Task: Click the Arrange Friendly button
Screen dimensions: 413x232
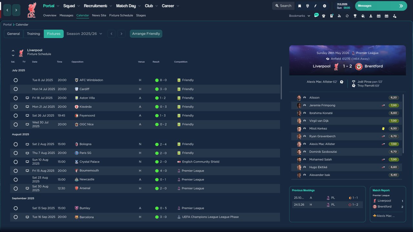Action: click(146, 34)
